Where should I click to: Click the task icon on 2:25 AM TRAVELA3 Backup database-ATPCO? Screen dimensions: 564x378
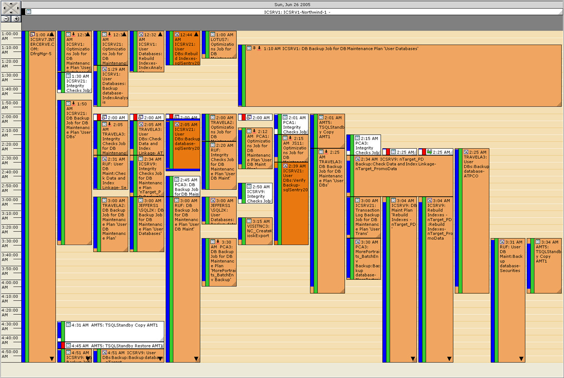pos(466,152)
